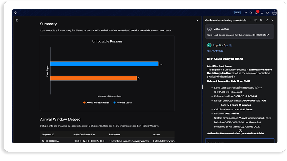This screenshot has height=161, width=287.
Task: Click the Unroutable Reasons chart title
Action: click(x=107, y=41)
